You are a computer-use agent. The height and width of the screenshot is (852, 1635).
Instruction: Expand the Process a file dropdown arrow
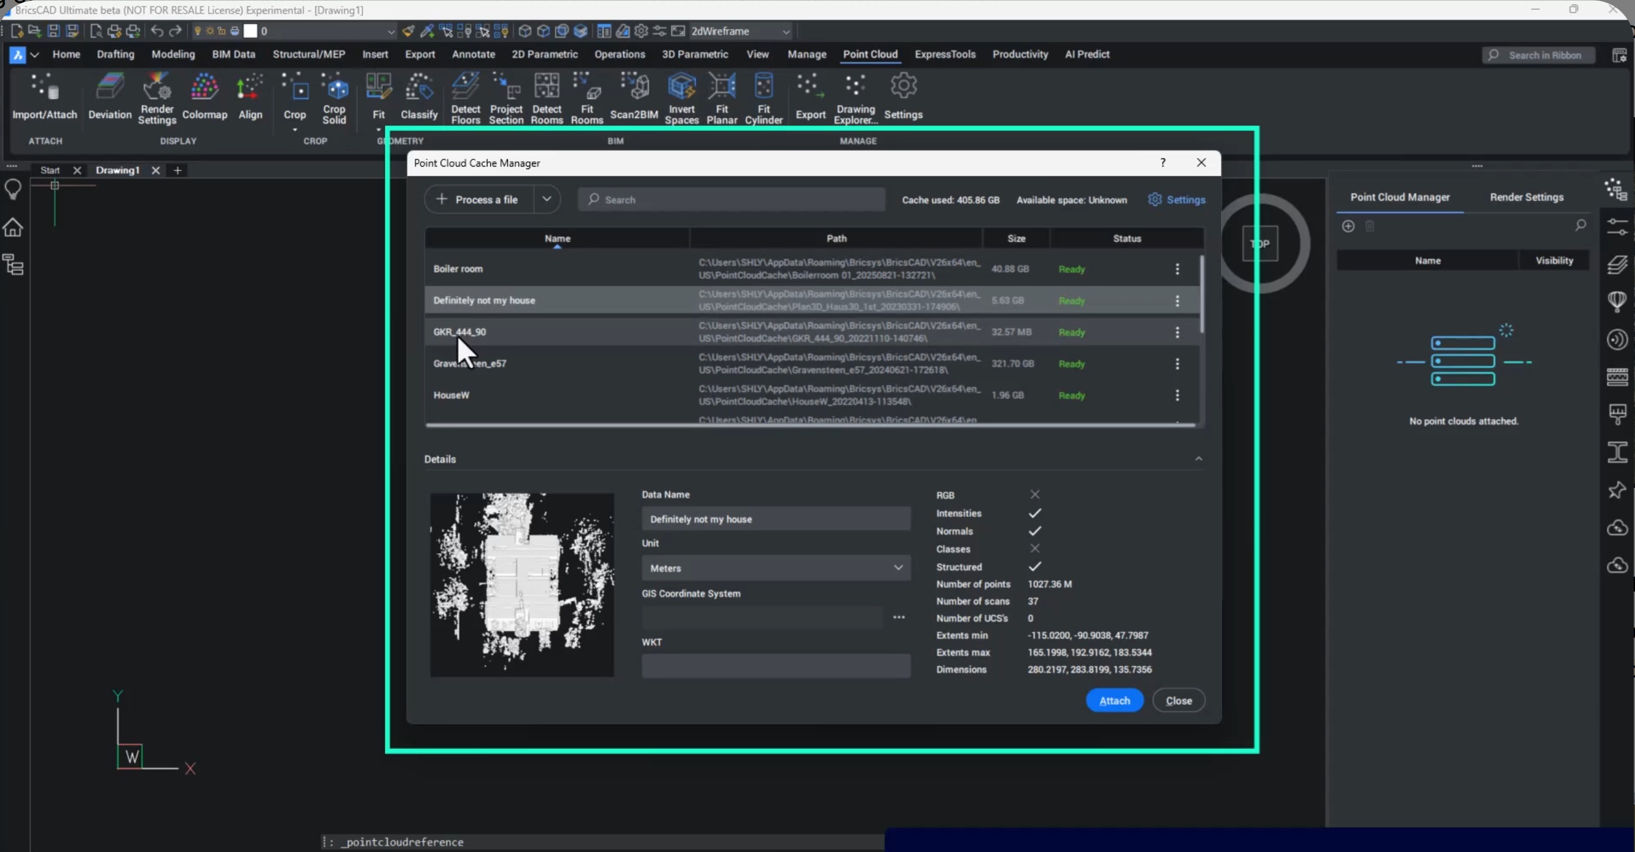pyautogui.click(x=546, y=199)
